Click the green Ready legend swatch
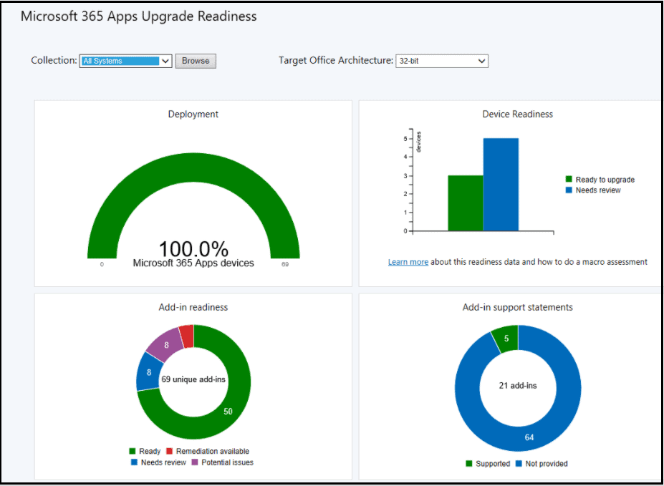The image size is (664, 486). (x=132, y=452)
